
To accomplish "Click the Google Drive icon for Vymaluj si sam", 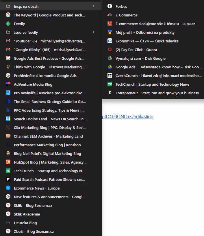I will coord(110,58).
